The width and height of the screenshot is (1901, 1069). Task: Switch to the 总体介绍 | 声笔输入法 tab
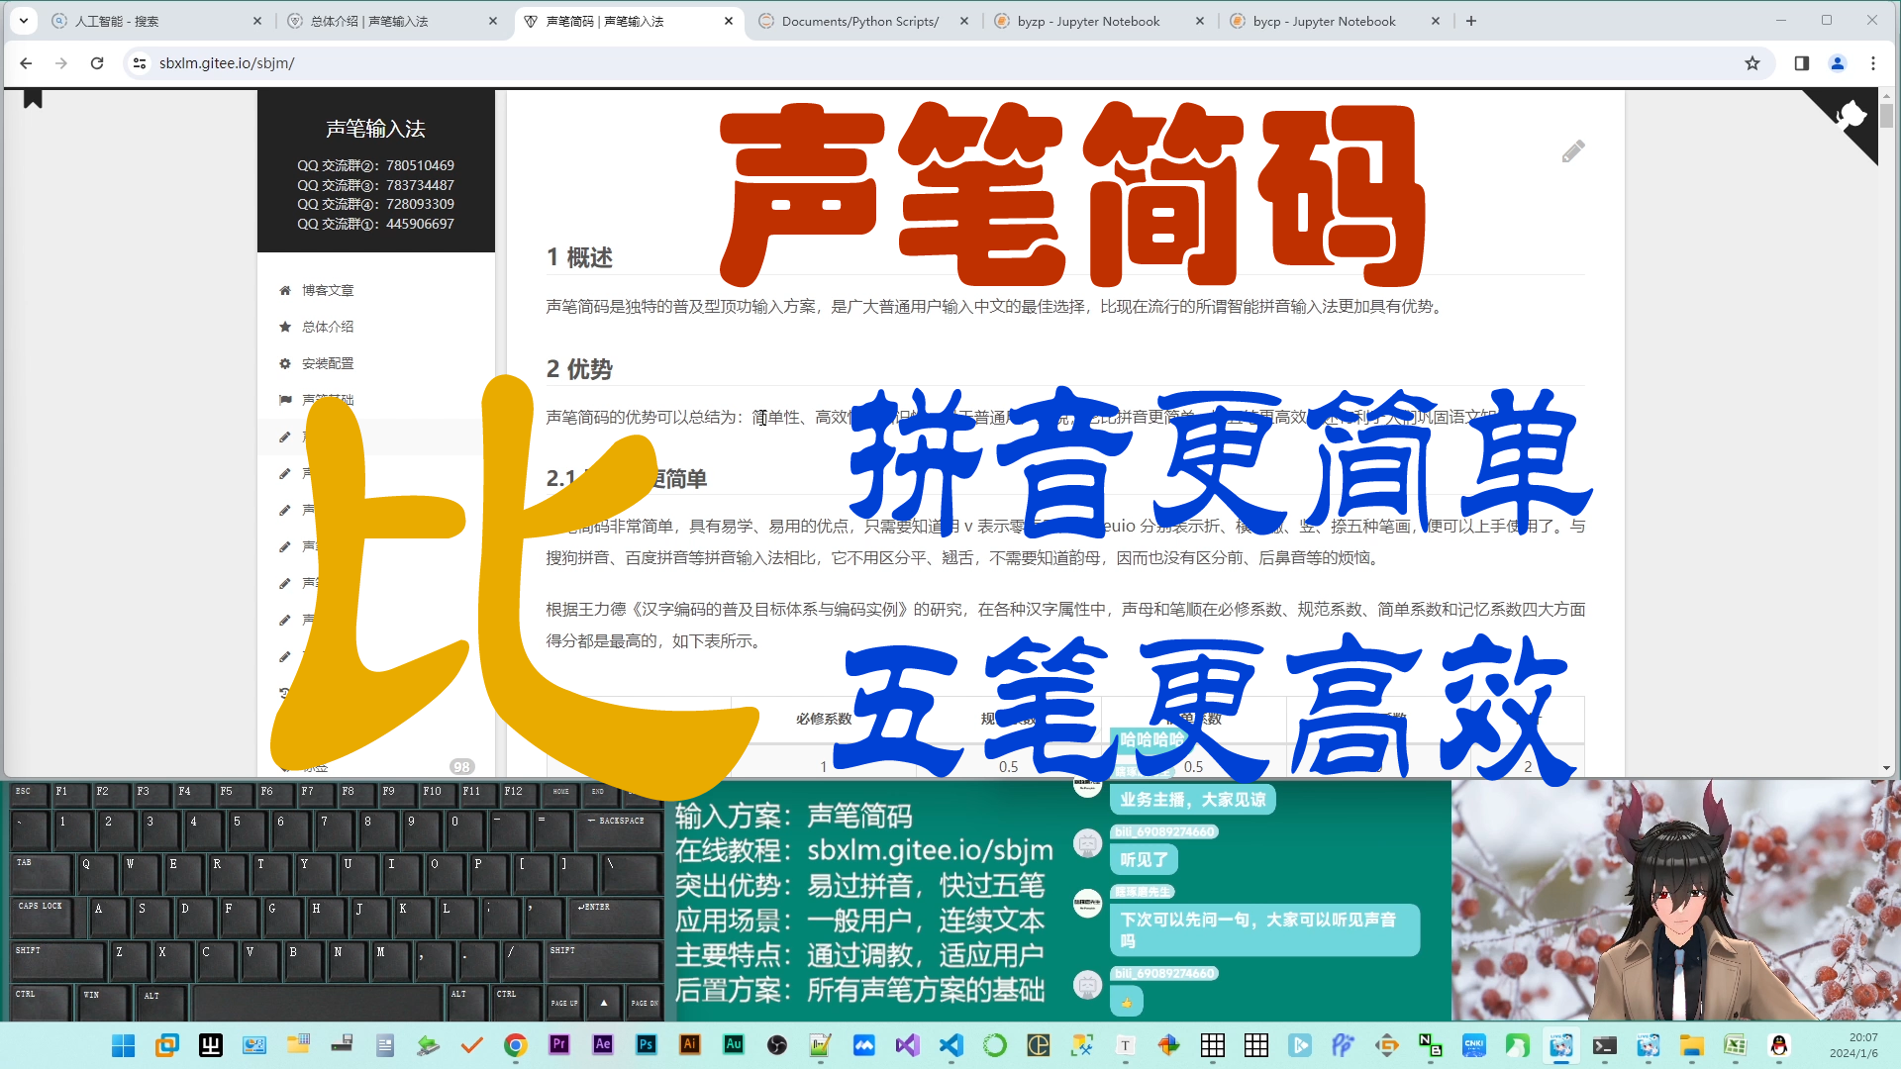pyautogui.click(x=391, y=21)
